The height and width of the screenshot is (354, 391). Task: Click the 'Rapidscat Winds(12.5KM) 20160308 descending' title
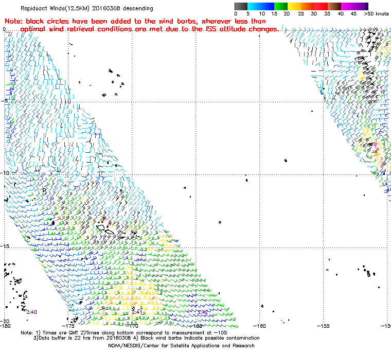tap(87, 8)
